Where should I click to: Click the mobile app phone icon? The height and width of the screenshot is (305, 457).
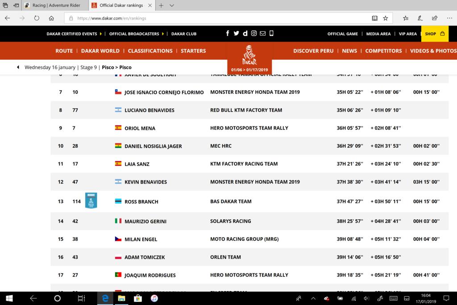(271, 33)
